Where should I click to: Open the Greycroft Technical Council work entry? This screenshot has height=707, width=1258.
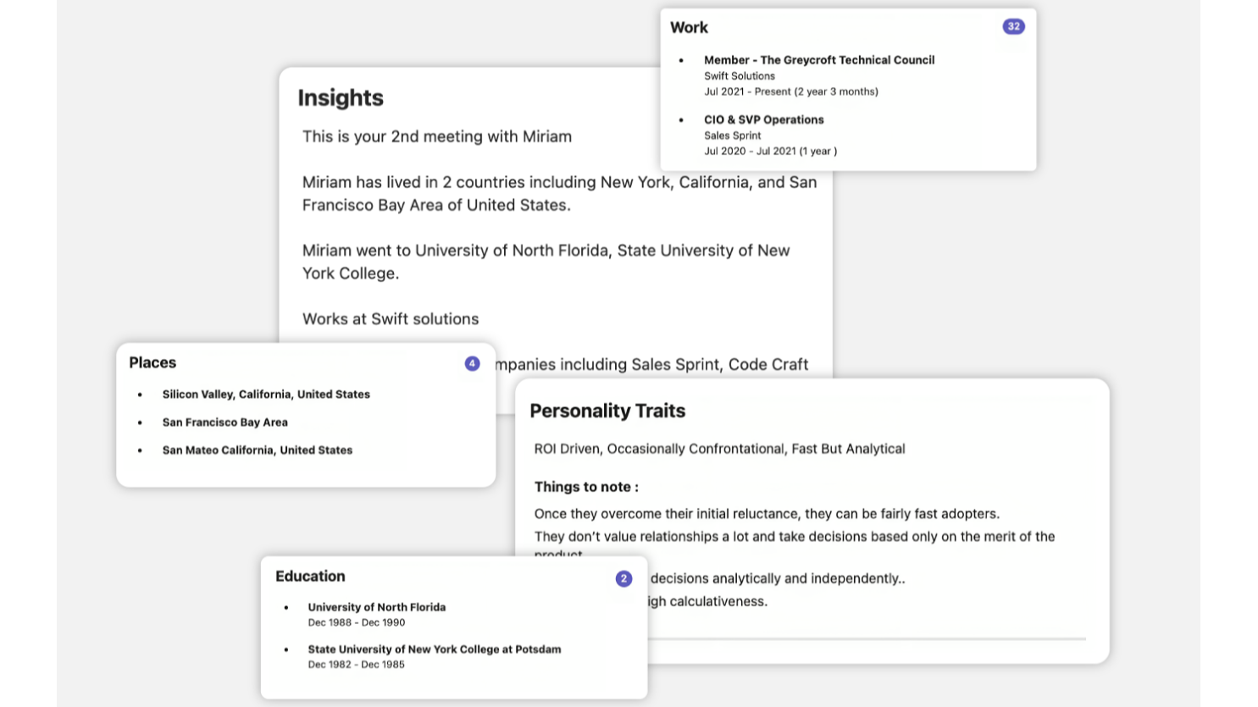(818, 60)
